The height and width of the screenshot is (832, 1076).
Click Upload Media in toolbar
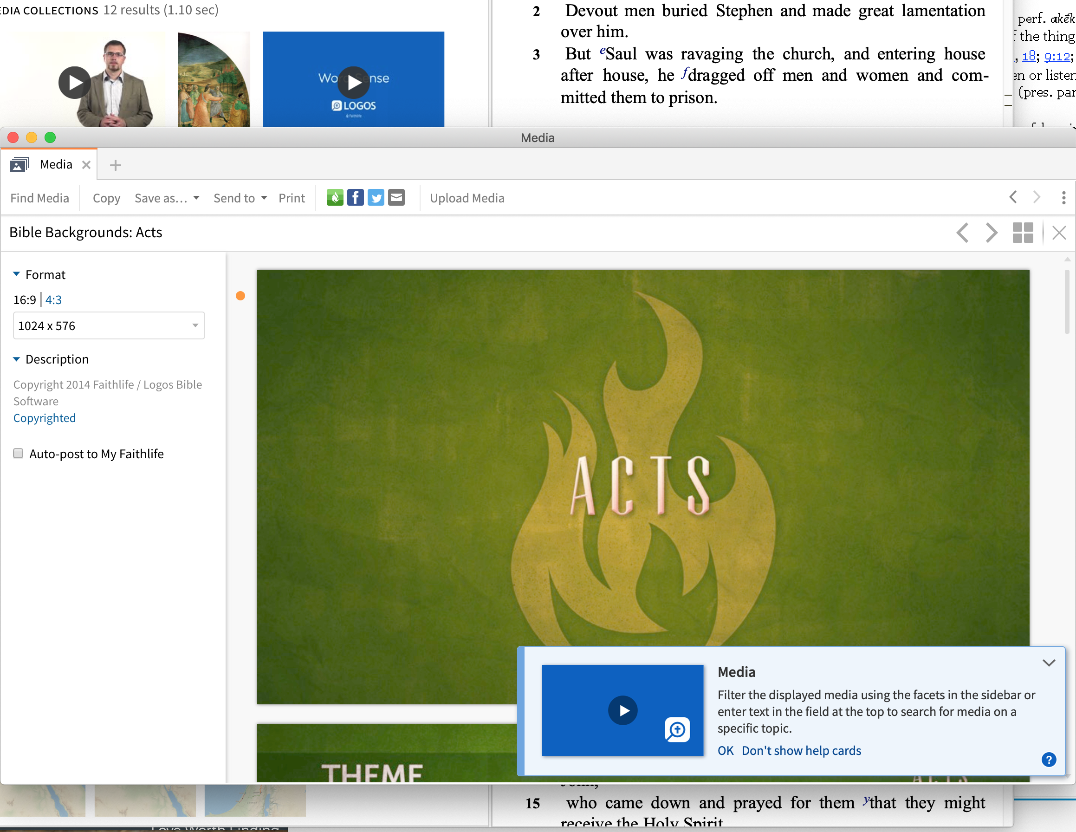tap(467, 198)
